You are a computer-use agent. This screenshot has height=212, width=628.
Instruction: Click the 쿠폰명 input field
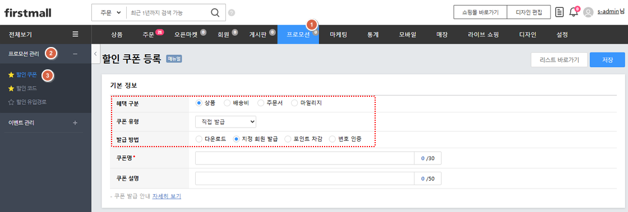point(305,158)
